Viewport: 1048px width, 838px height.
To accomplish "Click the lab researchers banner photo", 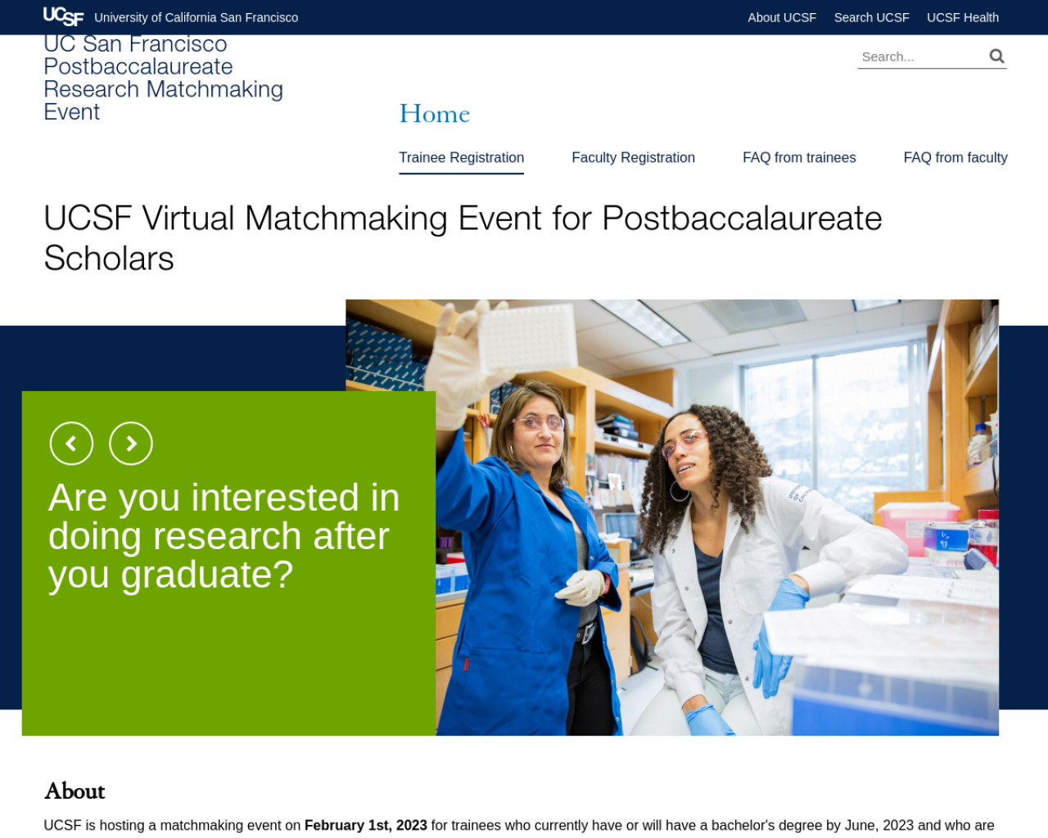I will coord(717,517).
